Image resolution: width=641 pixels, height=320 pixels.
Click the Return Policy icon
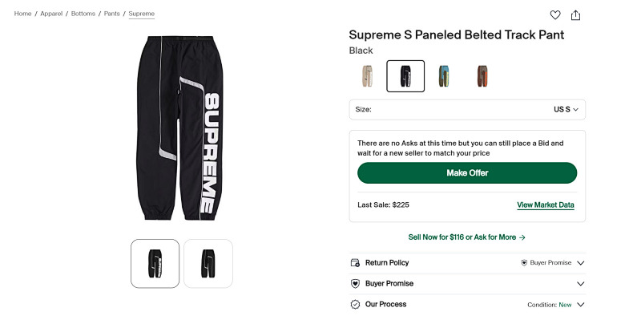(x=355, y=263)
